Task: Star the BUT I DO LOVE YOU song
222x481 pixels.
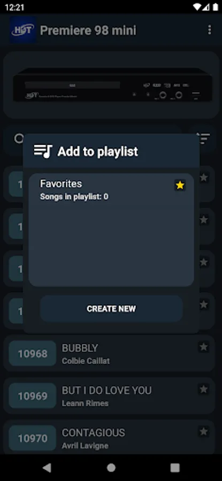Action: [x=204, y=389]
